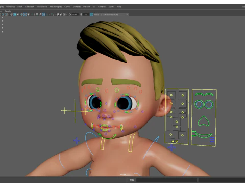
Task: Open the Mesh menu
Action: click(x=20, y=7)
